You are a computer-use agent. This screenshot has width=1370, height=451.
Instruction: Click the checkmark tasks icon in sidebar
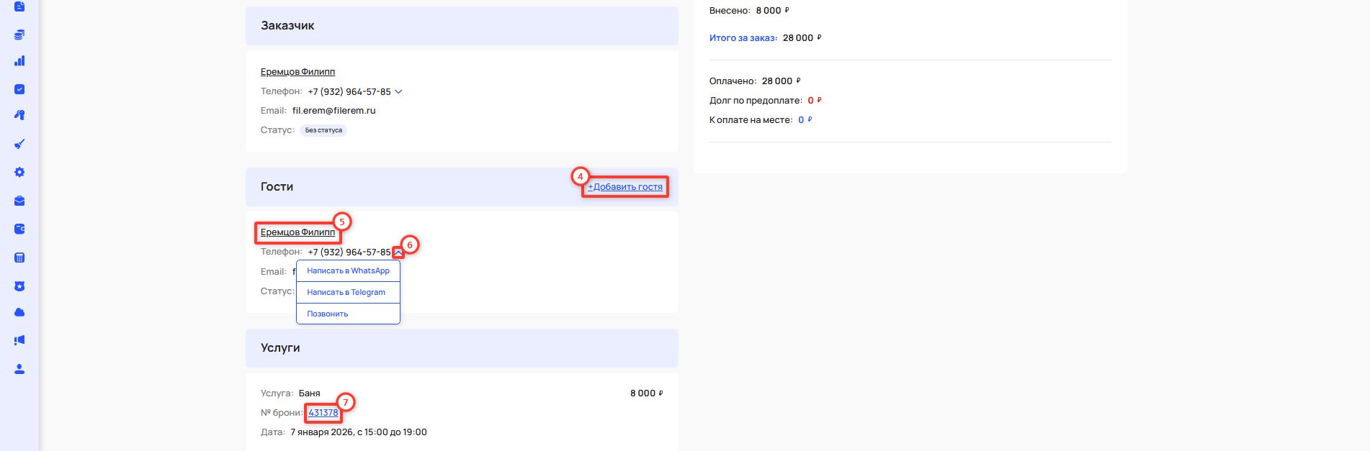(x=19, y=89)
